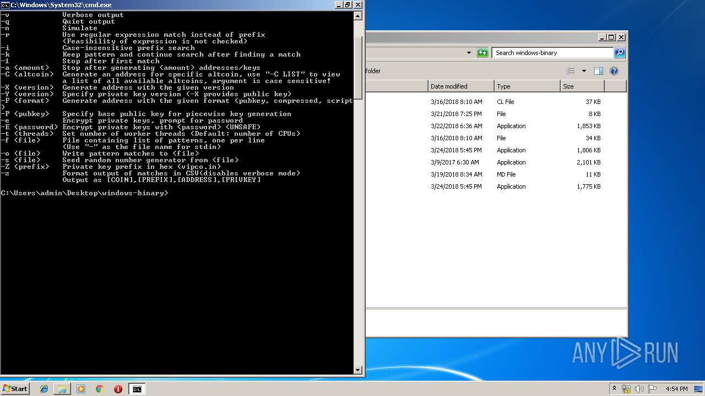Focus the Search windows-binary field
Image resolution: width=705 pixels, height=396 pixels.
[x=552, y=53]
